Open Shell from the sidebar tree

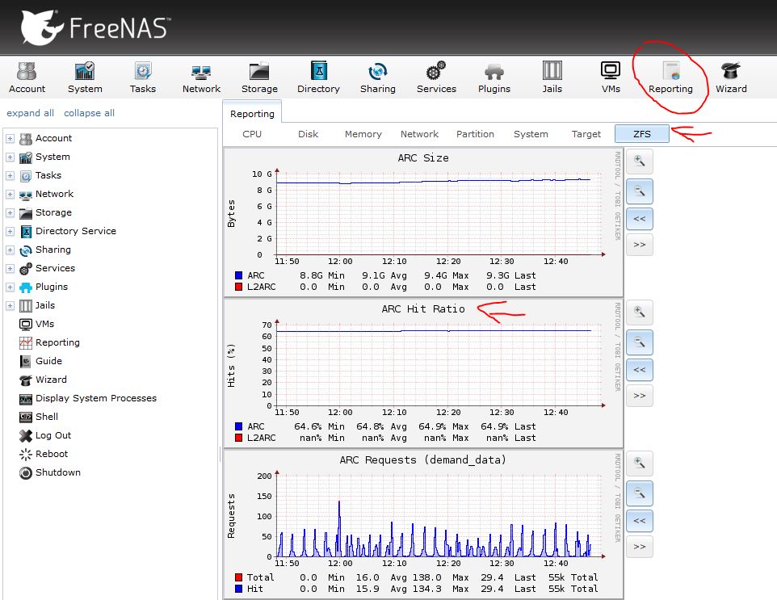[x=47, y=417]
